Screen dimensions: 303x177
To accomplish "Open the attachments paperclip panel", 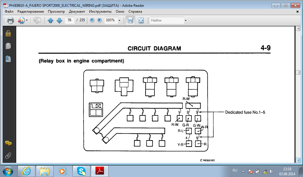I will pyautogui.click(x=8, y=156).
